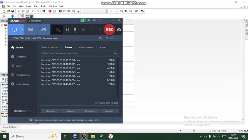Toggle the webcam overlay in Bandicam
This screenshot has height=140, width=248.
pos(57,29)
